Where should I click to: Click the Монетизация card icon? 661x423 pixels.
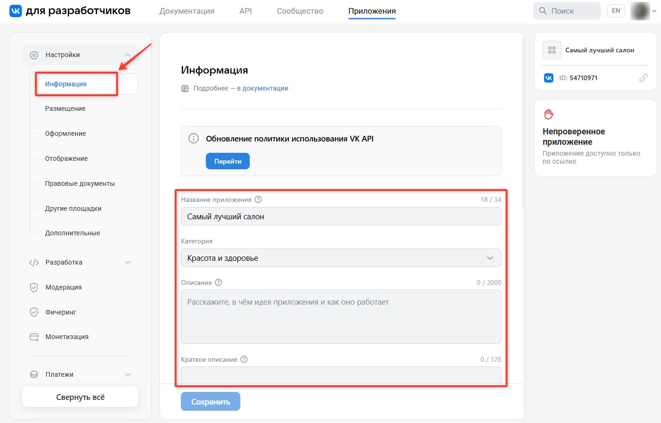34,337
